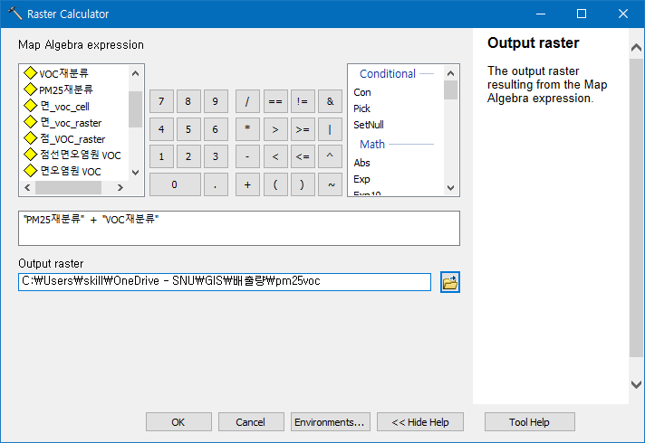
Task: Click the 9 keypad button
Action: [215, 101]
